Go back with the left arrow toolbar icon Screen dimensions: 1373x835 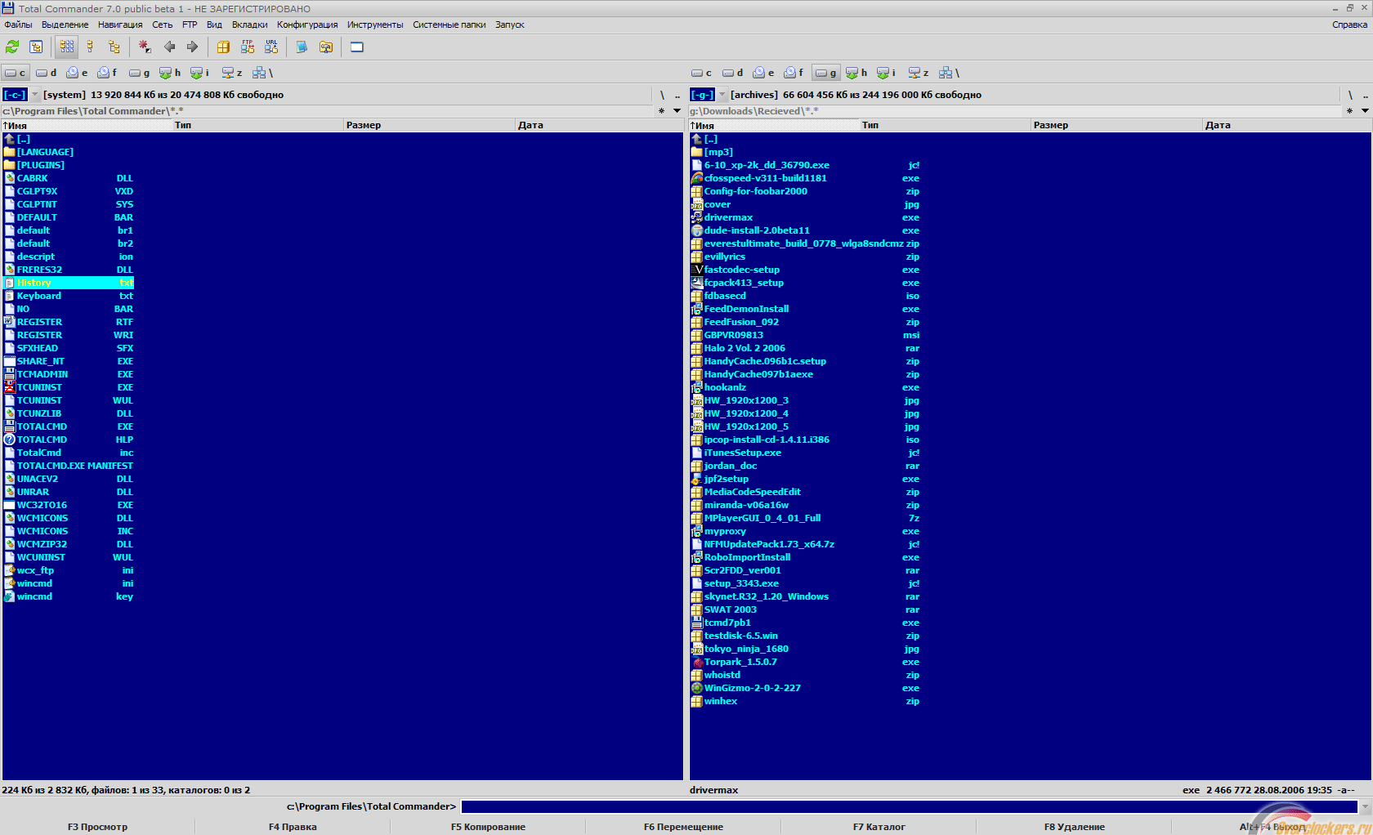point(169,47)
